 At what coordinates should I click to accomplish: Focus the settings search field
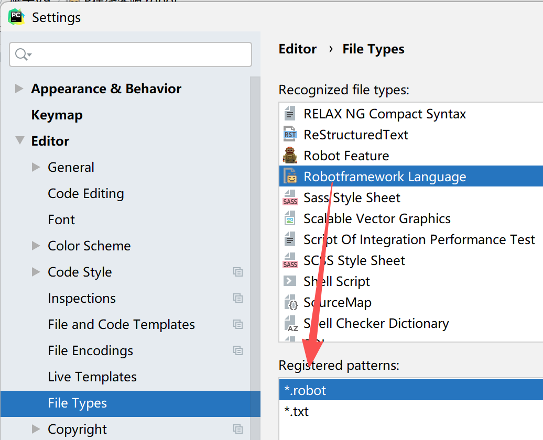[x=131, y=54]
